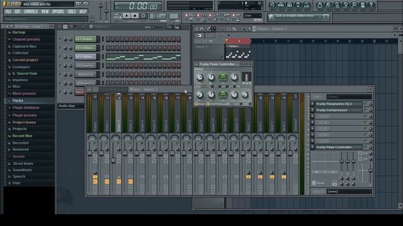Open the snap 'Line' dropdown
This screenshot has height=226, width=403.
pos(253,16)
